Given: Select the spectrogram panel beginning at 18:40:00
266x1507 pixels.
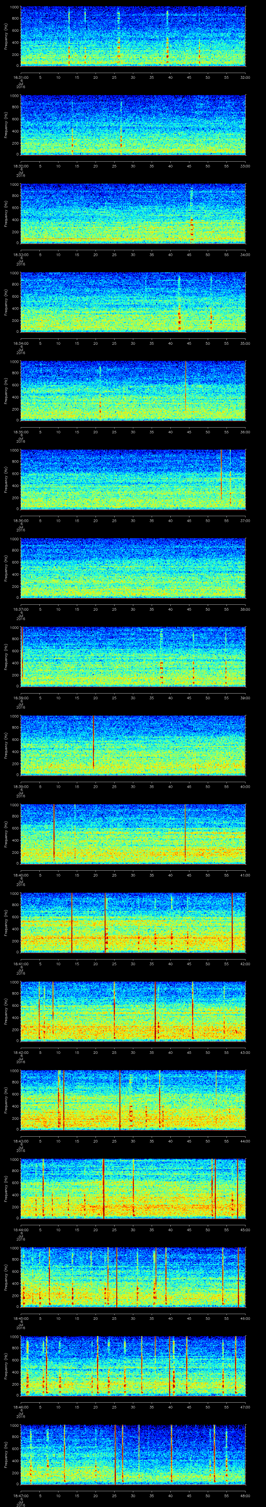Looking at the screenshot, I should pos(133,834).
